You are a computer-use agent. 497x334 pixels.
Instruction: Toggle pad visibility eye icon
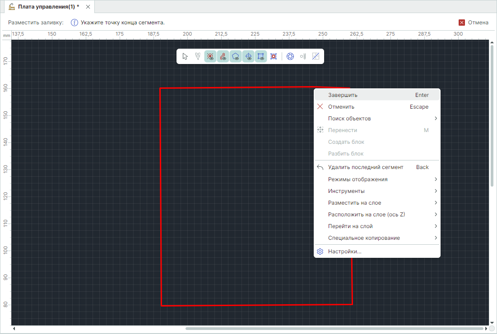(210, 56)
